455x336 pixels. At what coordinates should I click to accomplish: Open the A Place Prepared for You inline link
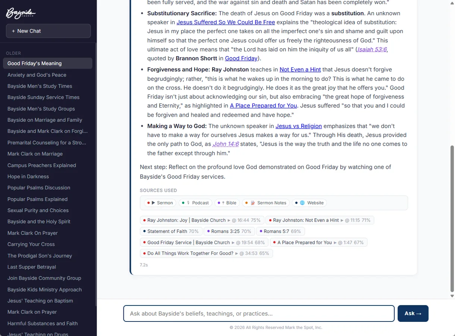pyautogui.click(x=263, y=105)
